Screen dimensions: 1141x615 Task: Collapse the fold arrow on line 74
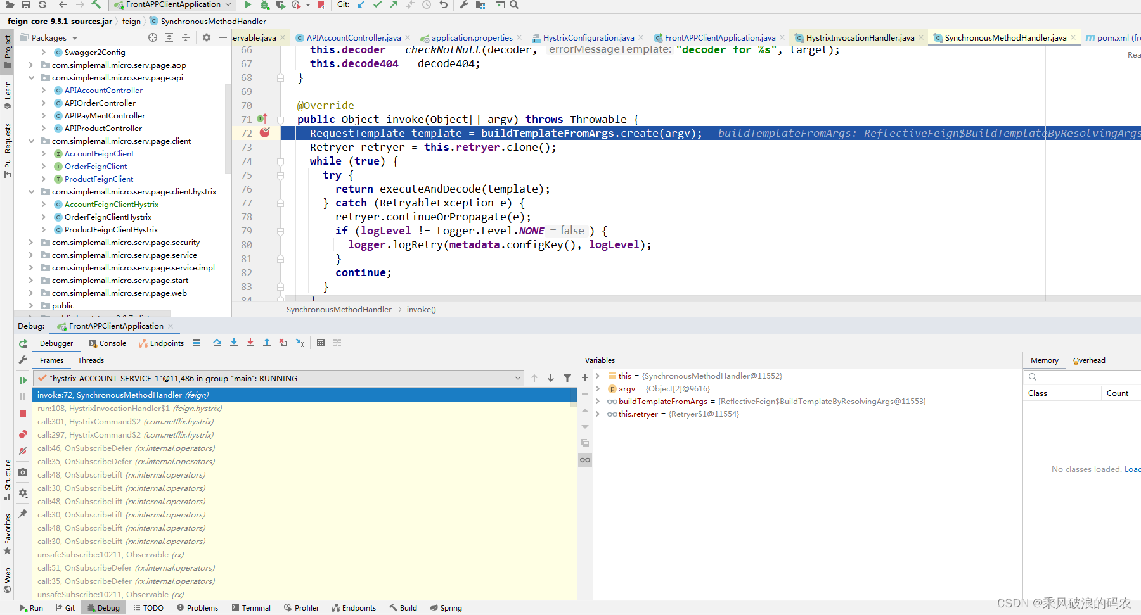pyautogui.click(x=280, y=161)
